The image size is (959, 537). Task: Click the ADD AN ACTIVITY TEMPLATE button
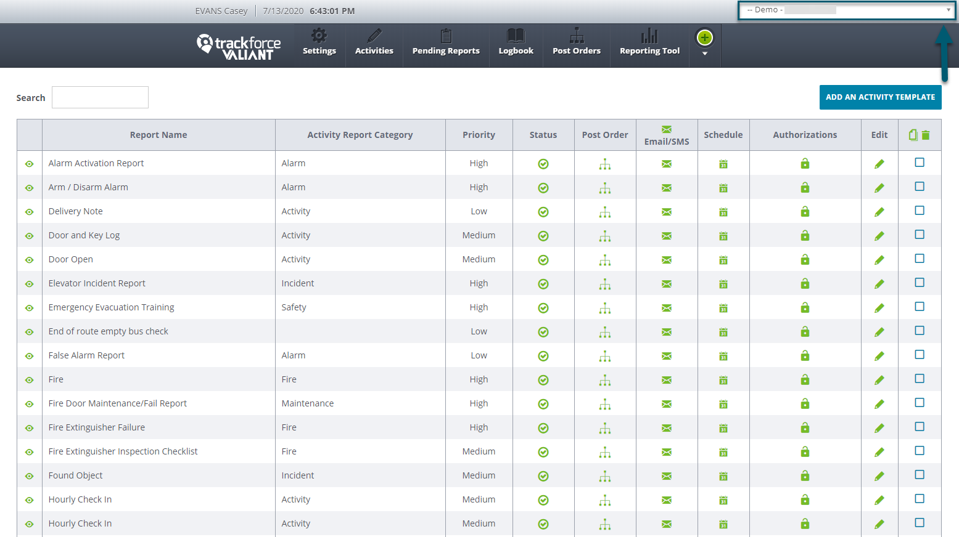click(880, 97)
